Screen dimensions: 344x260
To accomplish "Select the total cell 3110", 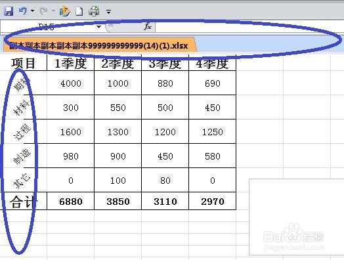I will [x=165, y=201].
